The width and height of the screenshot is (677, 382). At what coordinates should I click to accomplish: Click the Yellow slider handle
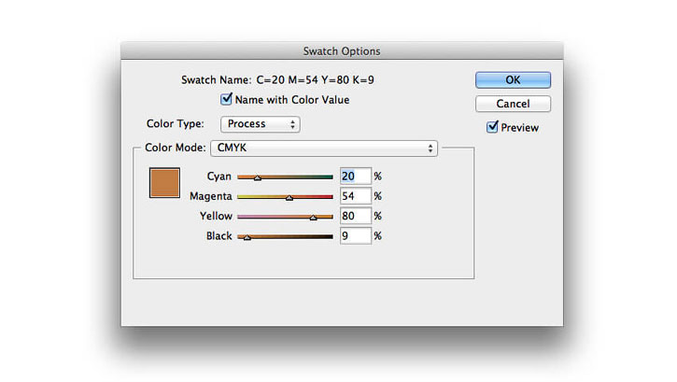314,217
